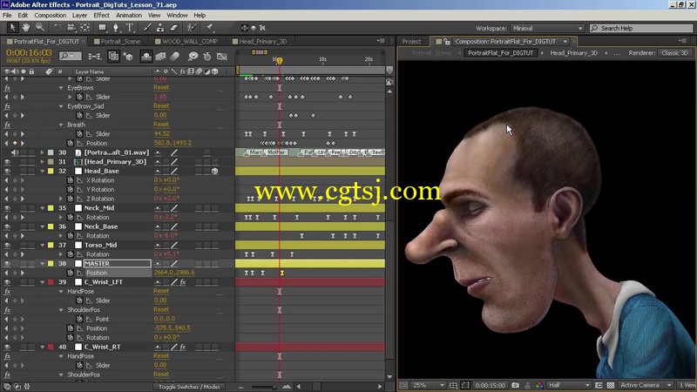
Task: Select the Selection arrow tool
Action: click(12, 28)
